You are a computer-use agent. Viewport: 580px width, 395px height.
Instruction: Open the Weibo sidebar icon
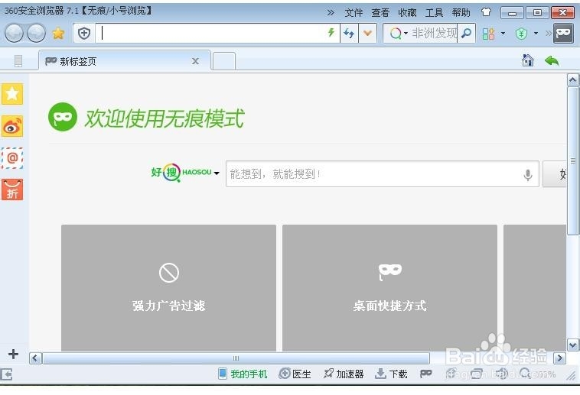pyautogui.click(x=12, y=126)
